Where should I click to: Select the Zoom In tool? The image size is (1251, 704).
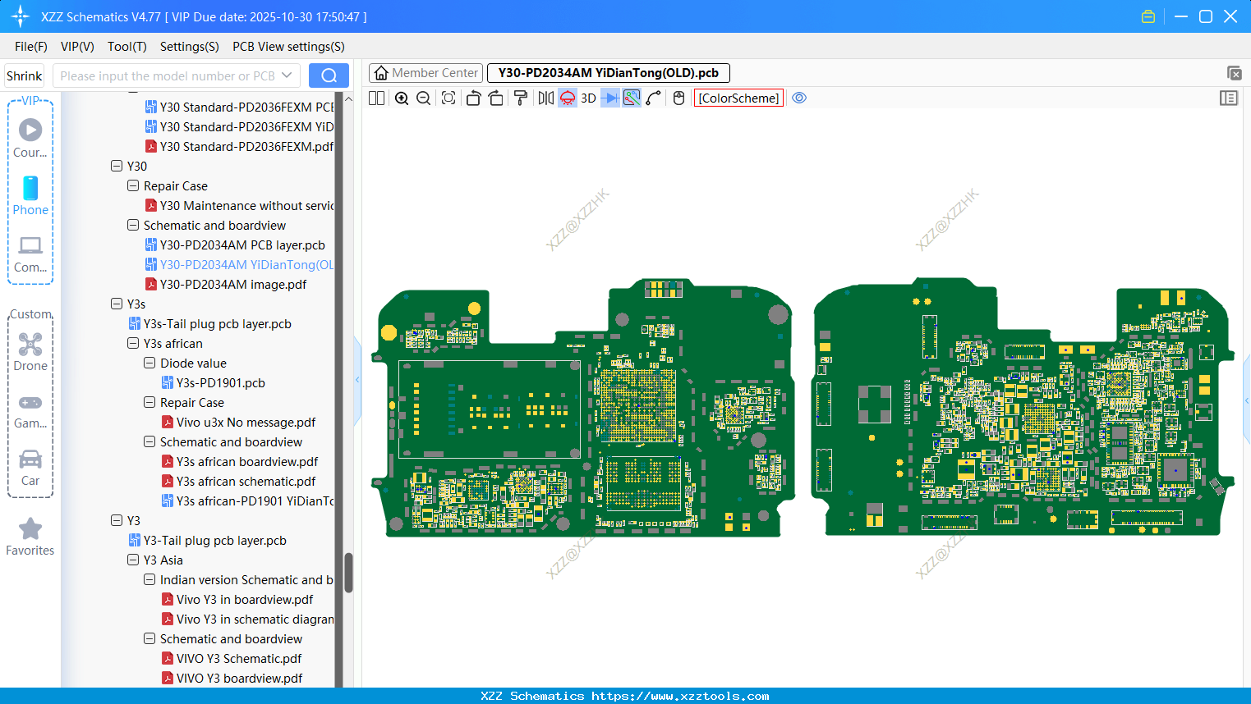pos(402,98)
